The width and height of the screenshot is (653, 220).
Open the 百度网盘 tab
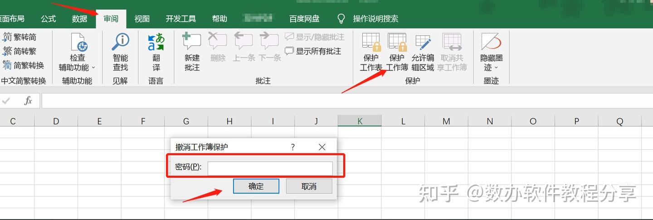(304, 19)
